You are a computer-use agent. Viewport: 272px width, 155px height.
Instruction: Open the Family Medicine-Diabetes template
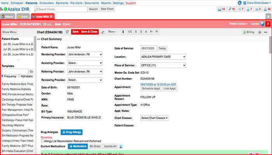point(16,89)
